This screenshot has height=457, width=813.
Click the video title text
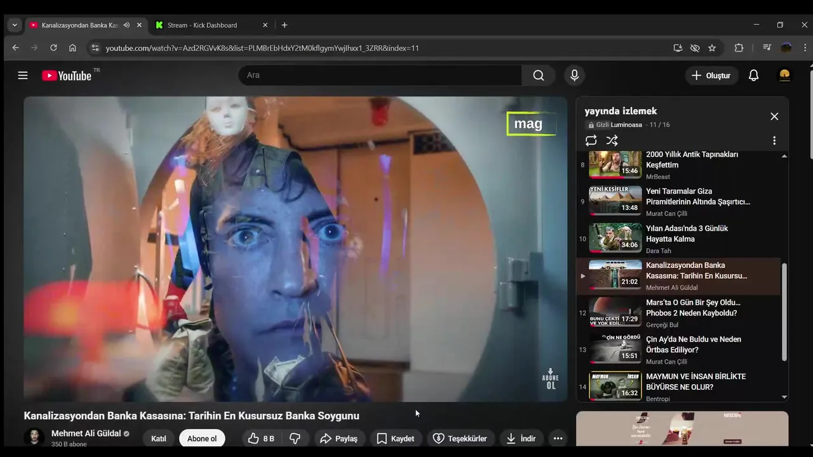[x=191, y=416]
